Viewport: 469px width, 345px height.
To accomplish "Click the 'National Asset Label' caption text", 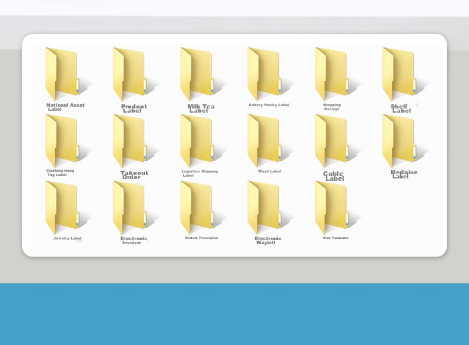I will click(x=65, y=107).
